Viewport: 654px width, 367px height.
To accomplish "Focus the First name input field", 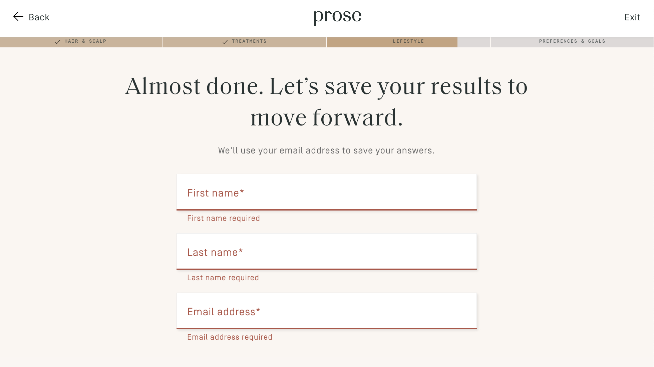I will click(x=326, y=193).
